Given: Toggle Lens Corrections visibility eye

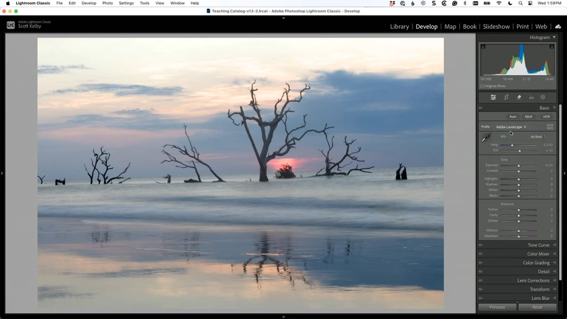Looking at the screenshot, I should tap(481, 280).
